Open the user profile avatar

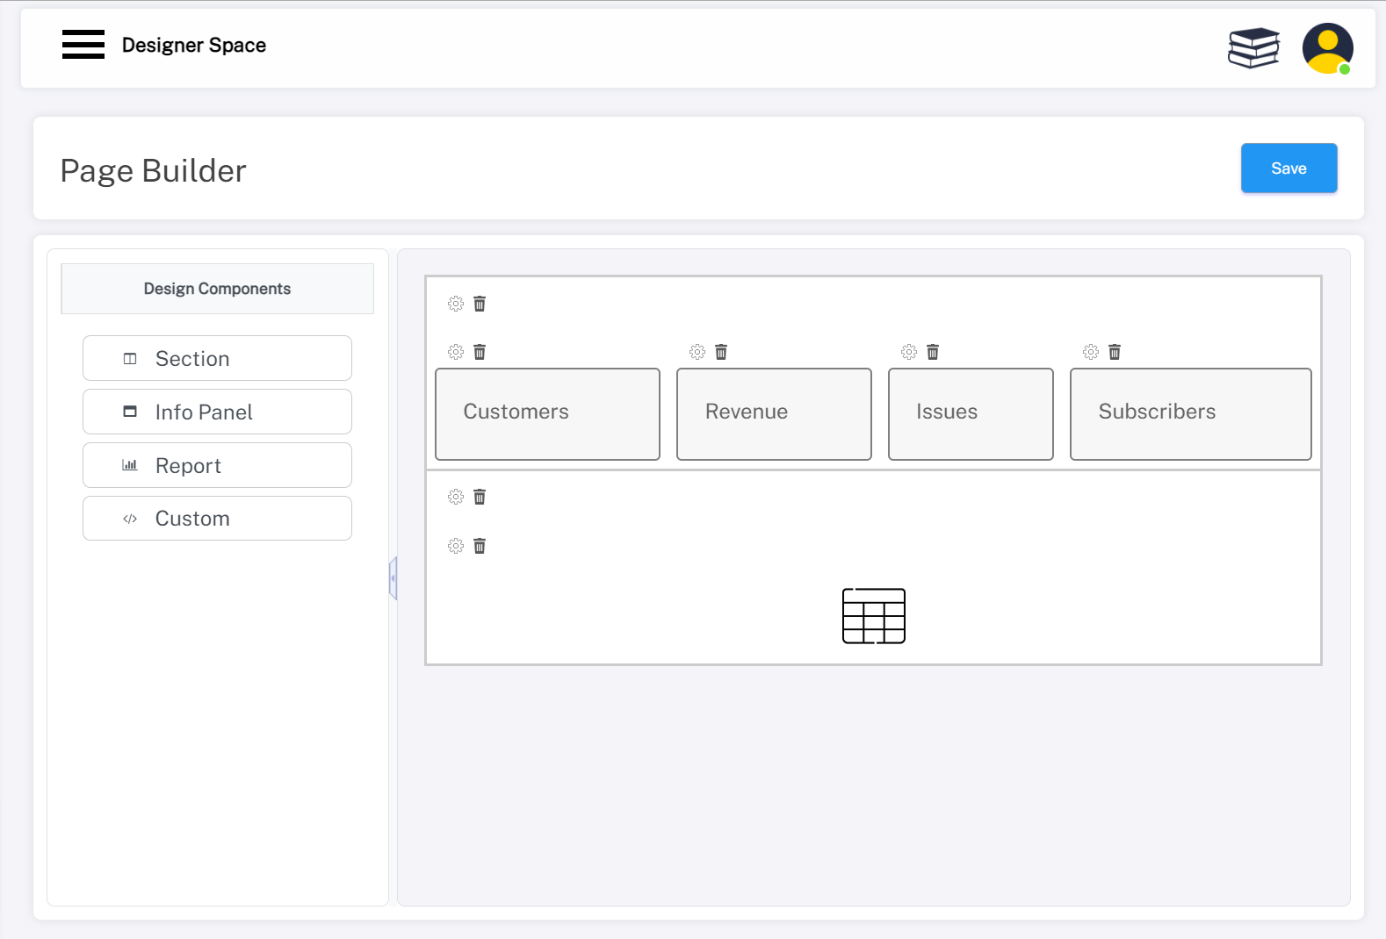coord(1326,48)
